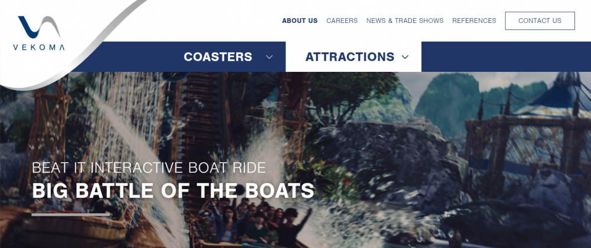This screenshot has width=591, height=248.
Task: Expand the Coasters dropdown chevron
Action: pos(269,57)
